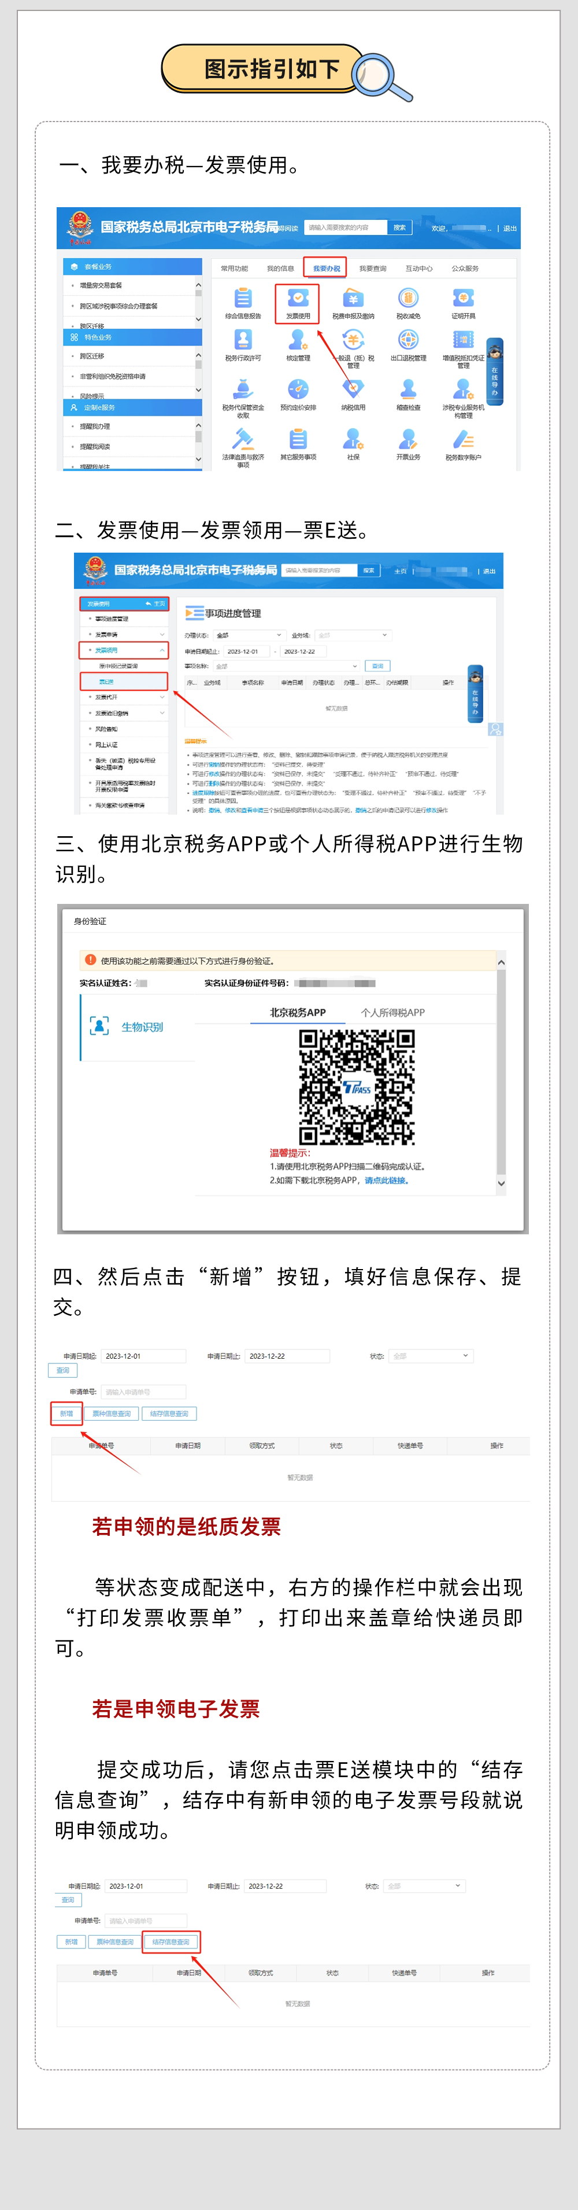Switch to the 我的信息 tab
This screenshot has height=2210, width=578.
(x=280, y=269)
